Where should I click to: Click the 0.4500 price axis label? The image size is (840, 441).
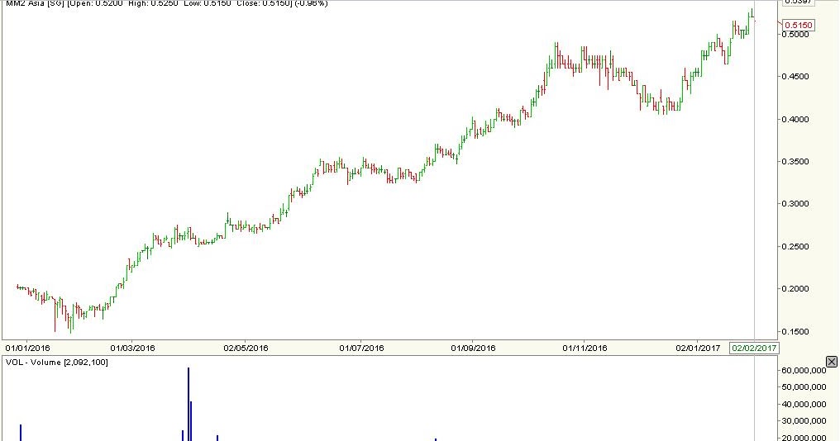[x=795, y=77]
